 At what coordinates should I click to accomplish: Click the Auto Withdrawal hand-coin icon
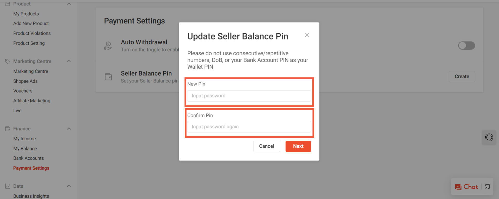coord(108,46)
